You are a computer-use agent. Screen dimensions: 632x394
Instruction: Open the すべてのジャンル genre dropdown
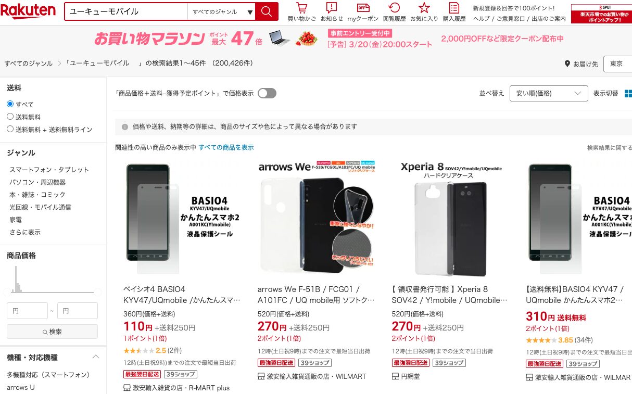(221, 11)
